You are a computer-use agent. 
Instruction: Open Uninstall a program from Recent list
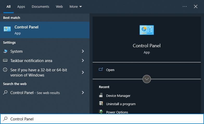click(x=121, y=104)
